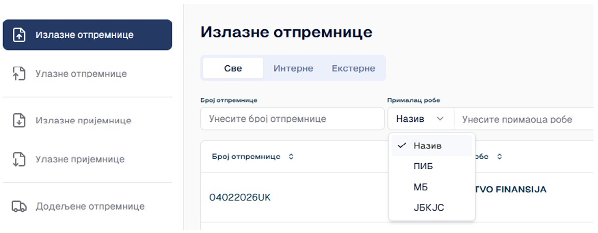Click the Додељене отпремнице truck icon
The height and width of the screenshot is (233, 598).
click(x=19, y=206)
